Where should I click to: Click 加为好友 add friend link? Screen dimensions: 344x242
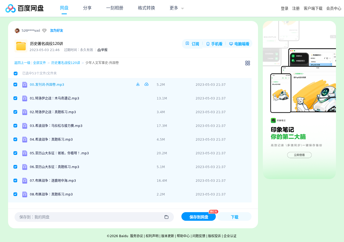56,31
